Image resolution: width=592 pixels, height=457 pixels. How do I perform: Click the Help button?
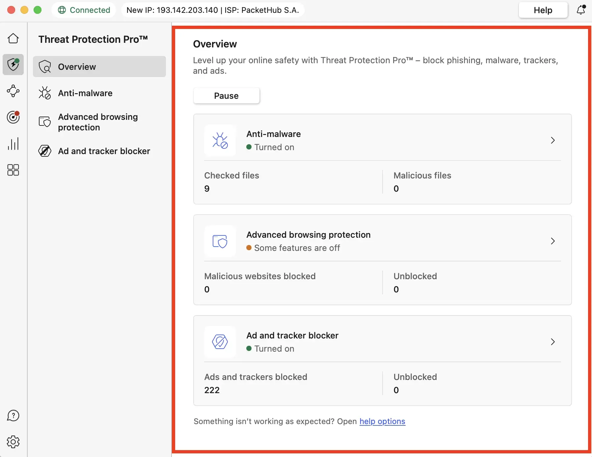tap(543, 10)
